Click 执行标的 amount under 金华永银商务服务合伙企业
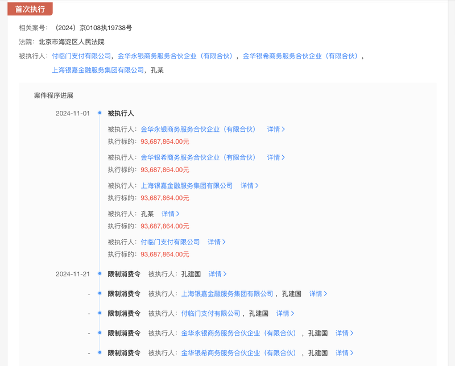Screen dimensions: 455x366 (165, 142)
